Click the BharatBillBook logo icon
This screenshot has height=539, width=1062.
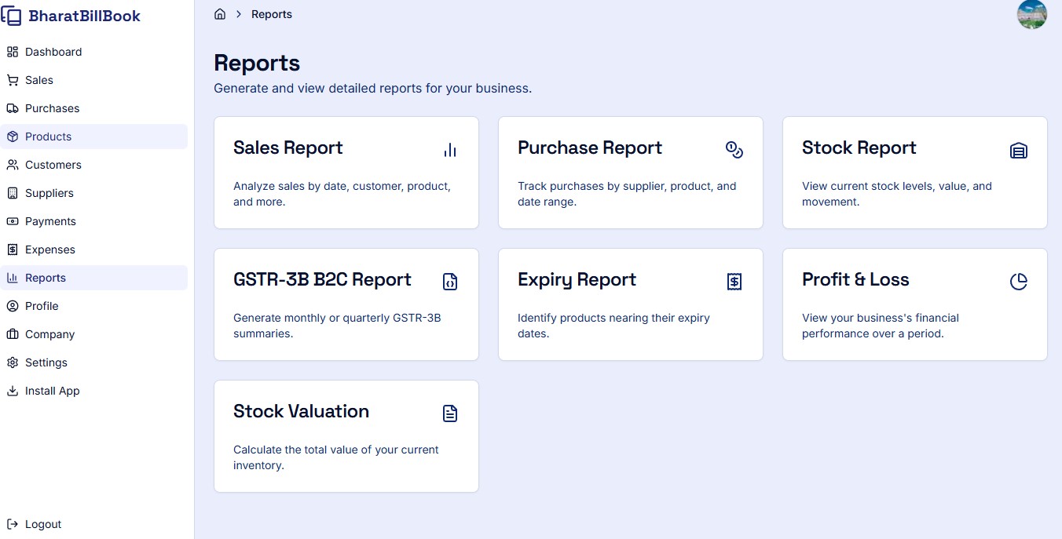pos(13,15)
